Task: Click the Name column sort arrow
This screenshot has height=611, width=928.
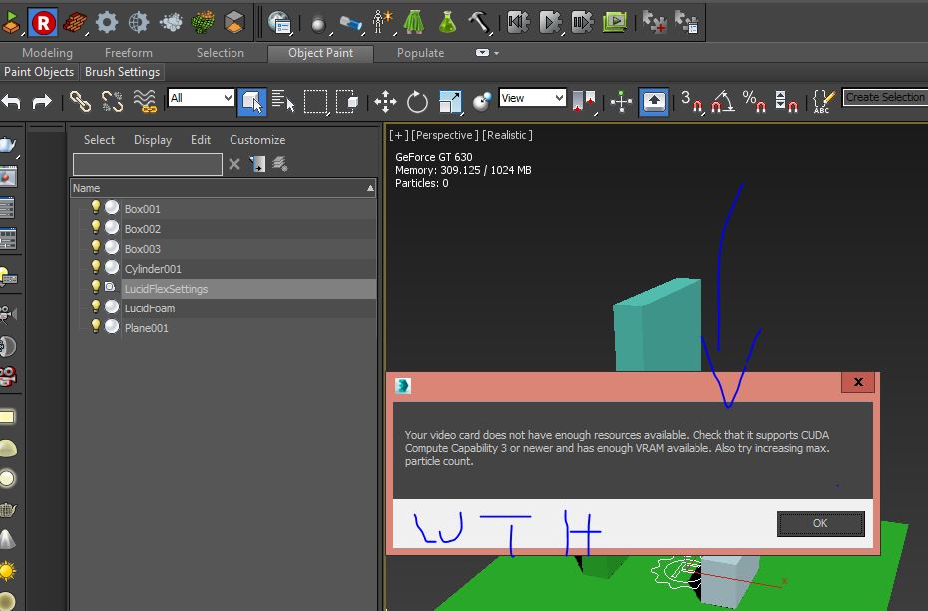Action: click(x=370, y=188)
